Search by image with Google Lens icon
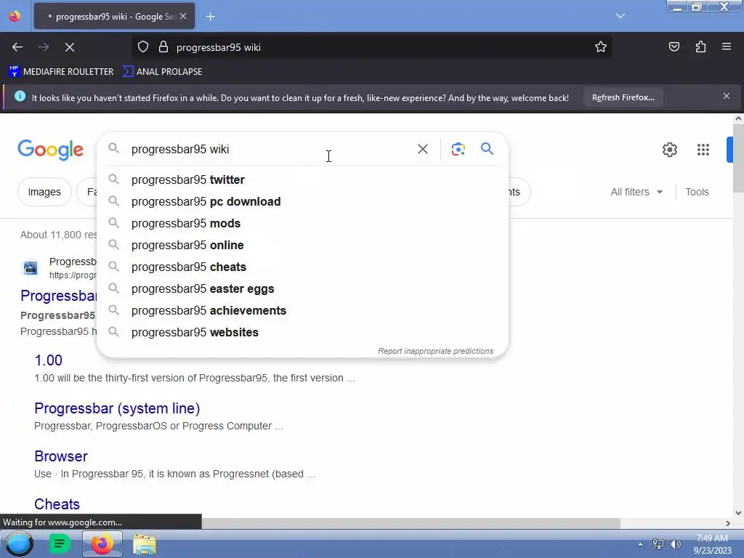Screen dimensions: 744x558 tap(458, 149)
